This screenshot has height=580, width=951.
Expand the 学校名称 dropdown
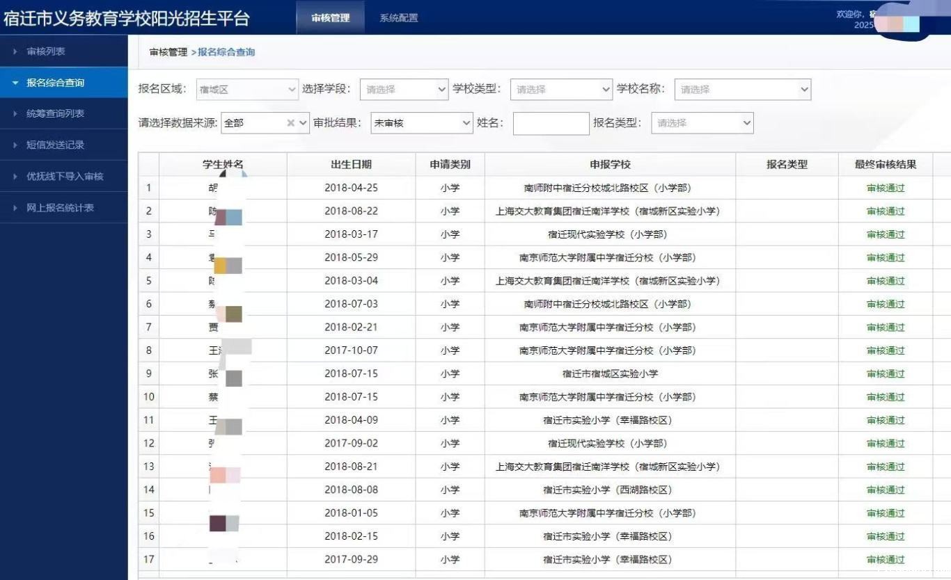click(x=743, y=89)
